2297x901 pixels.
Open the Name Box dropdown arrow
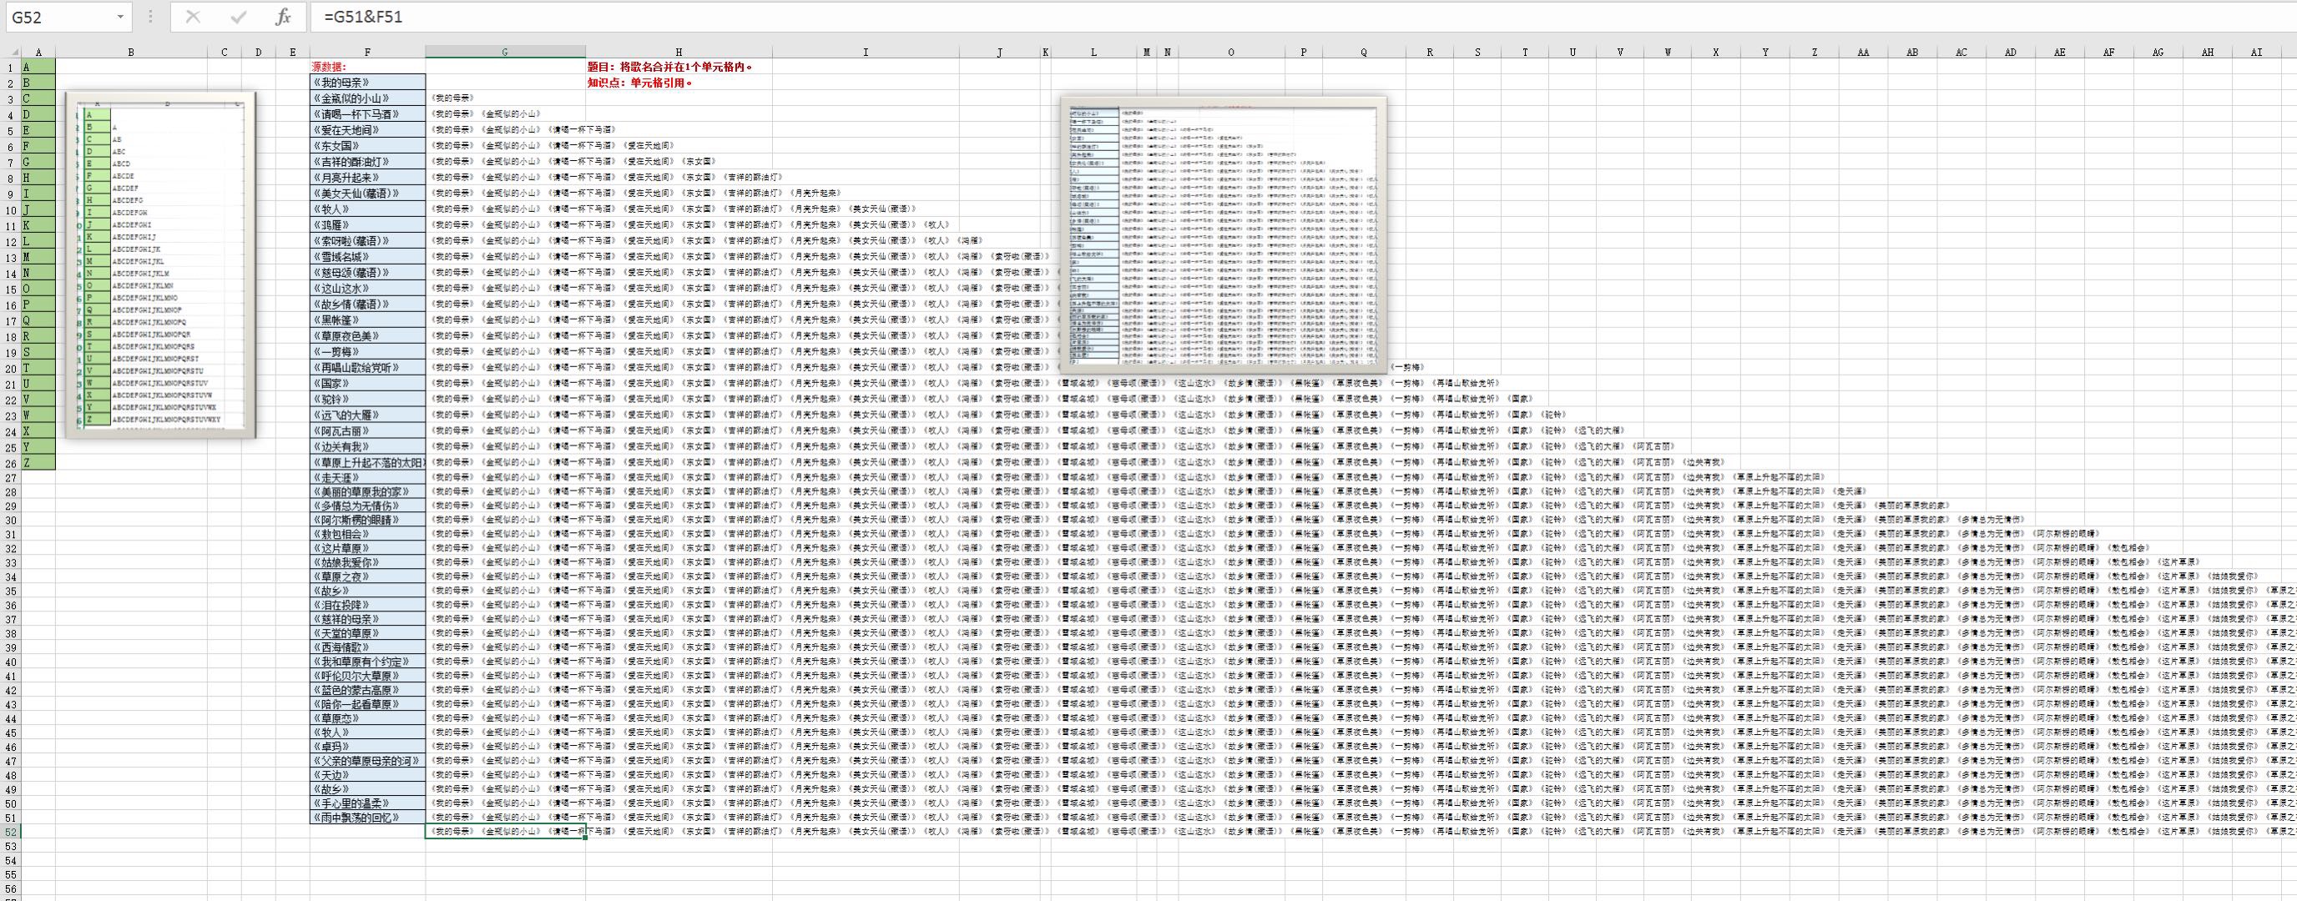click(120, 17)
